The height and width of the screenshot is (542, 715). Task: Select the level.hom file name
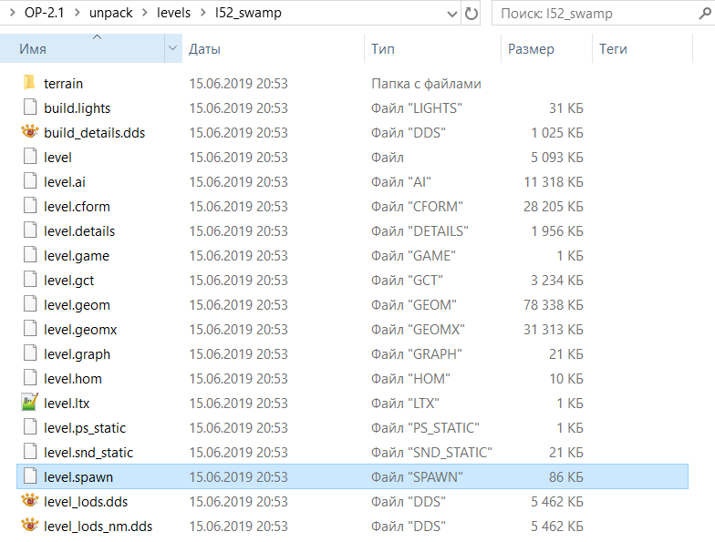(73, 379)
